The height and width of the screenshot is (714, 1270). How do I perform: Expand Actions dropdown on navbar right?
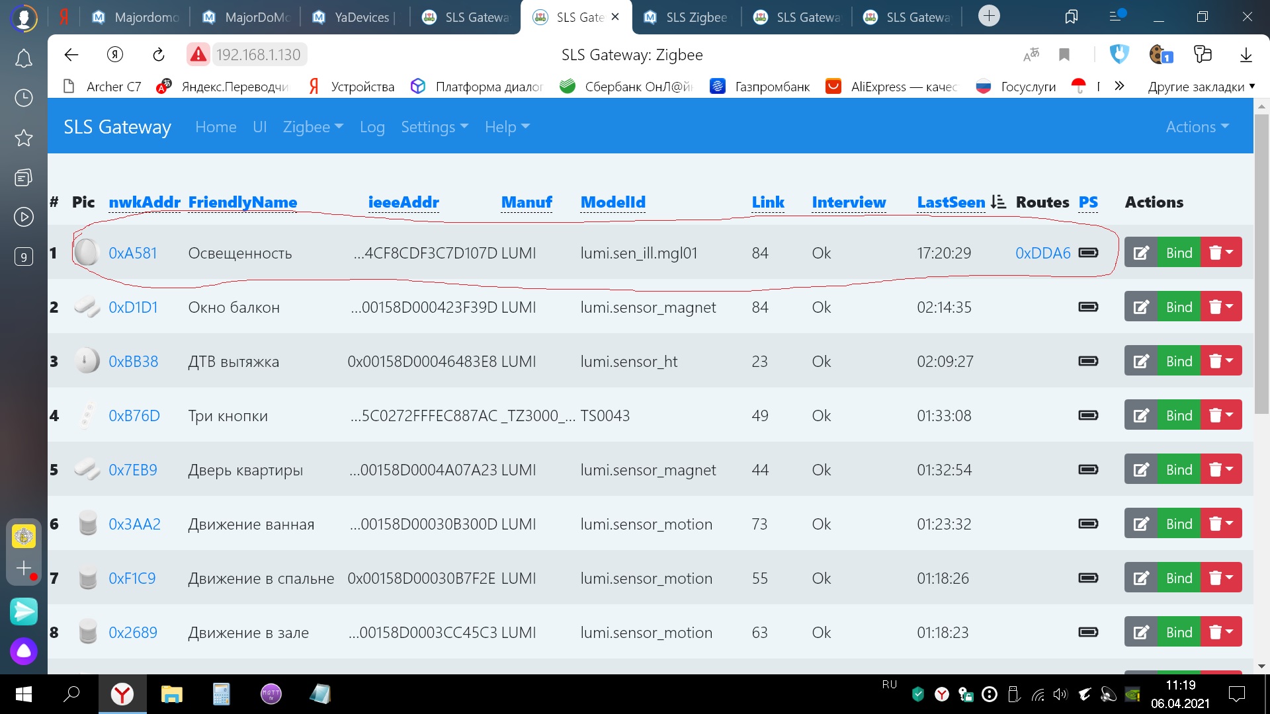point(1197,127)
